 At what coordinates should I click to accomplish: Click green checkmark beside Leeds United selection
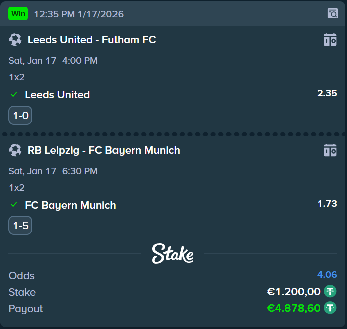[14, 95]
